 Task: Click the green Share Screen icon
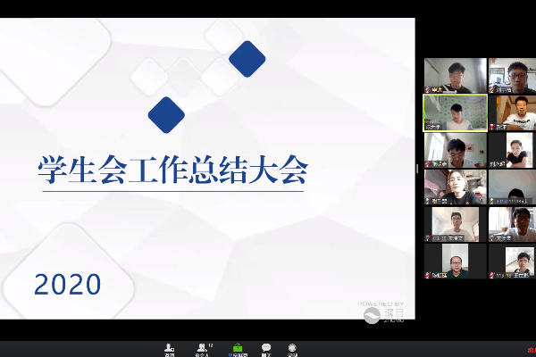[238, 348]
